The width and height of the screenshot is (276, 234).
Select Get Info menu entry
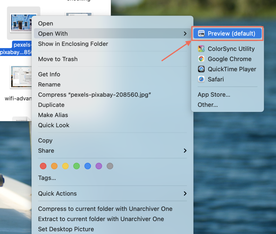49,74
